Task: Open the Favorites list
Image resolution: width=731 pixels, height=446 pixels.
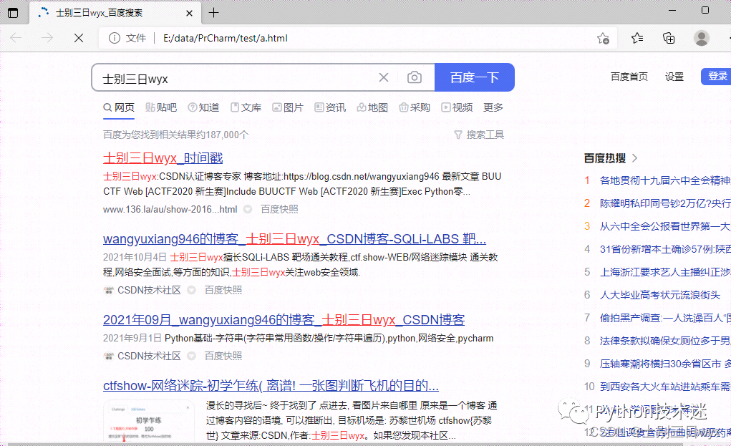Action: pyautogui.click(x=636, y=38)
